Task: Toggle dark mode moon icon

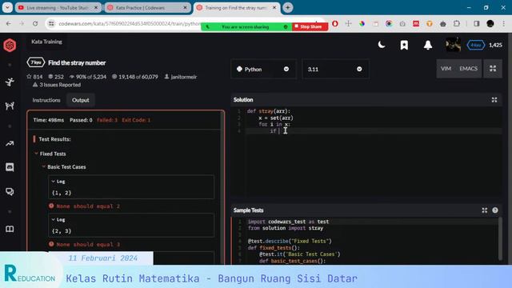Action: click(x=382, y=45)
